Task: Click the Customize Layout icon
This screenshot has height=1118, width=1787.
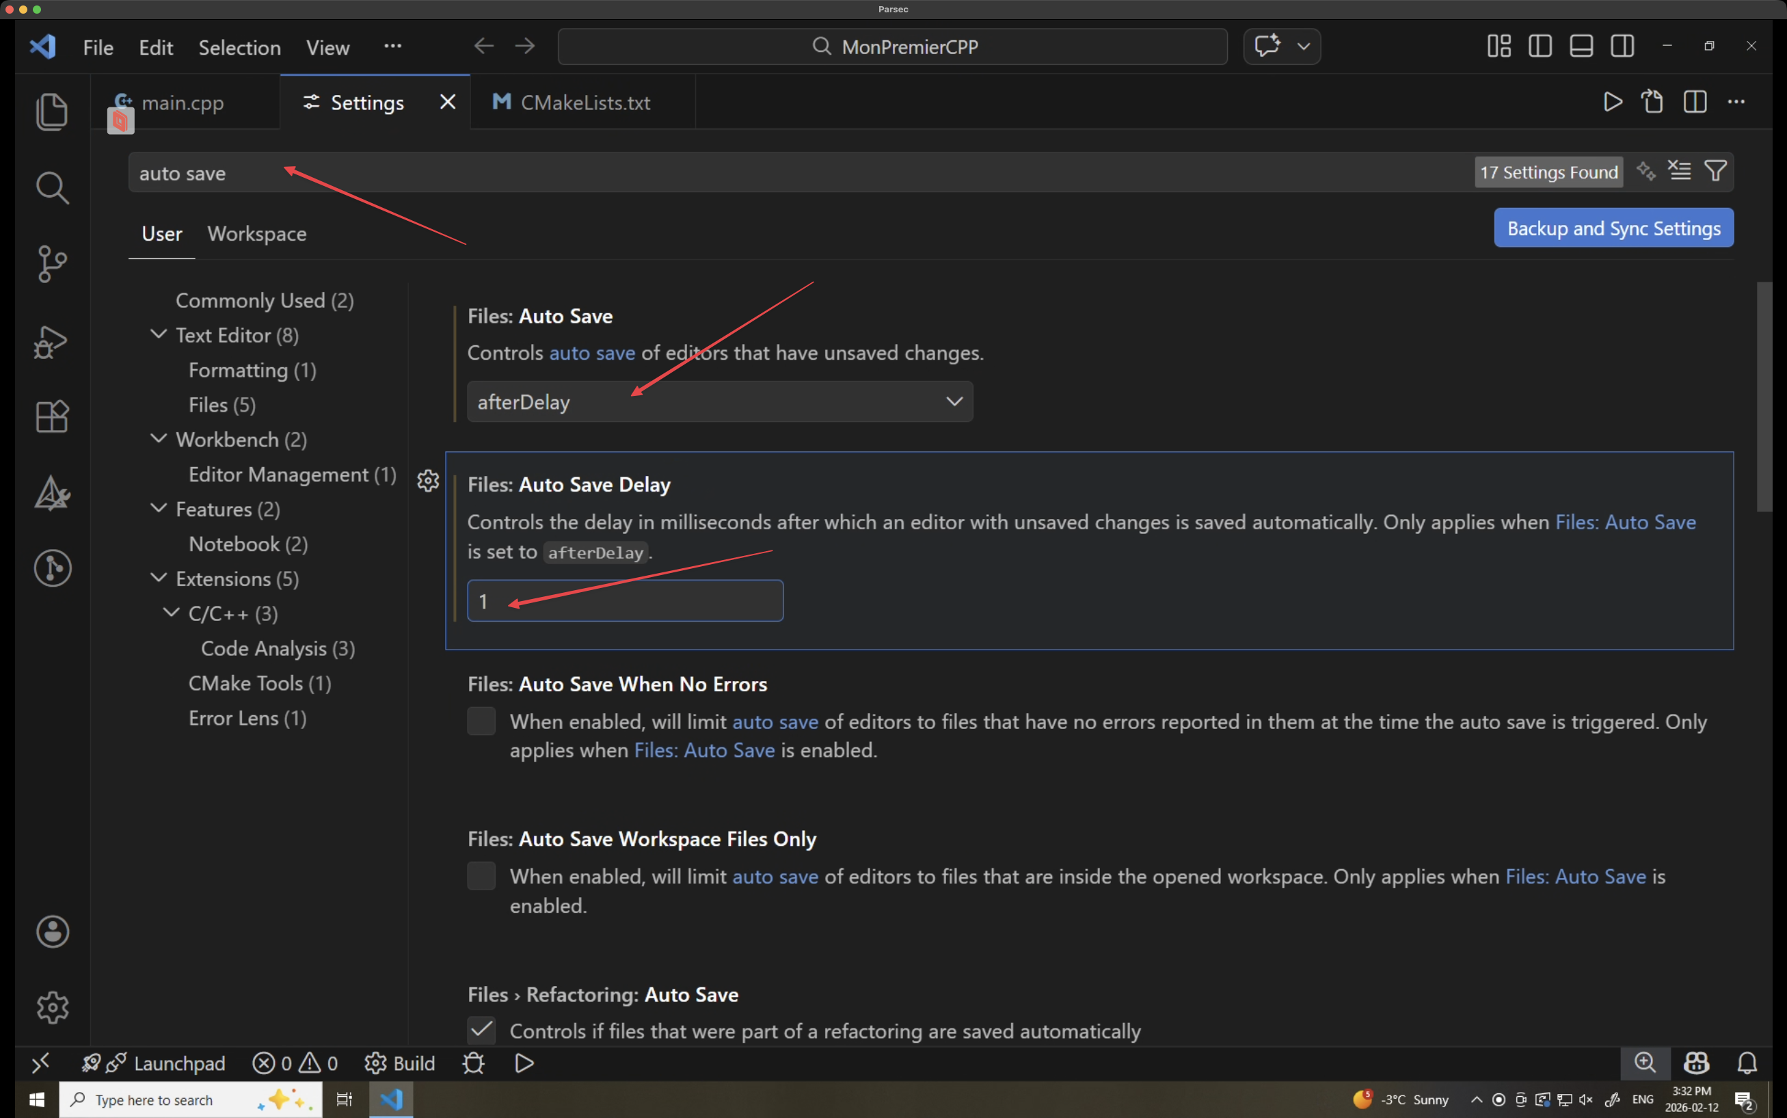Action: 1499,46
